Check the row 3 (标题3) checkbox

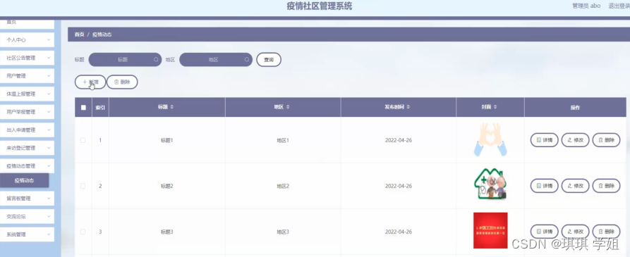83,232
